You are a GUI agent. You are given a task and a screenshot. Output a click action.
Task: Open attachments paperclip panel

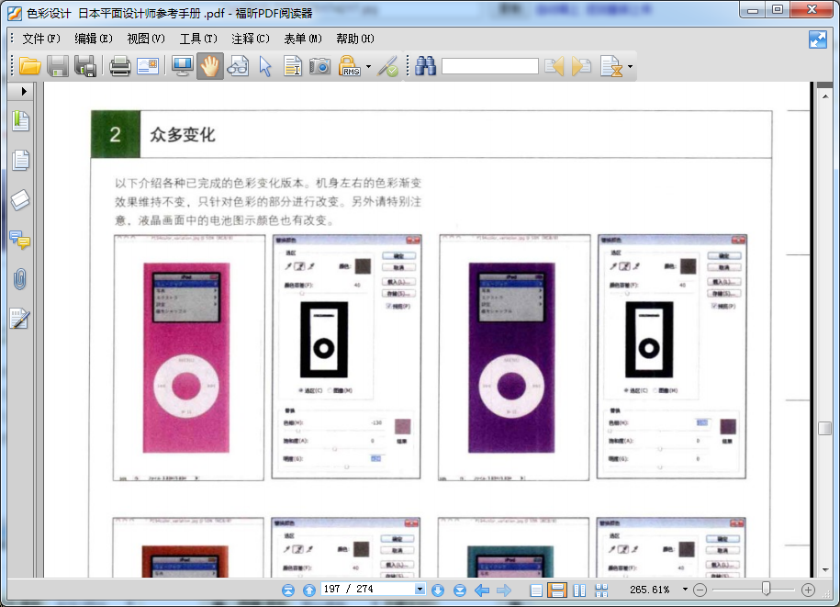20,279
